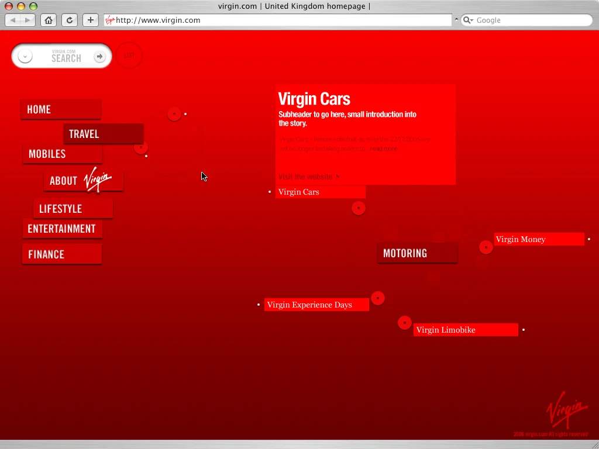This screenshot has height=449, width=599.
Task: Click the round button left of SEARCH
Action: 25,56
